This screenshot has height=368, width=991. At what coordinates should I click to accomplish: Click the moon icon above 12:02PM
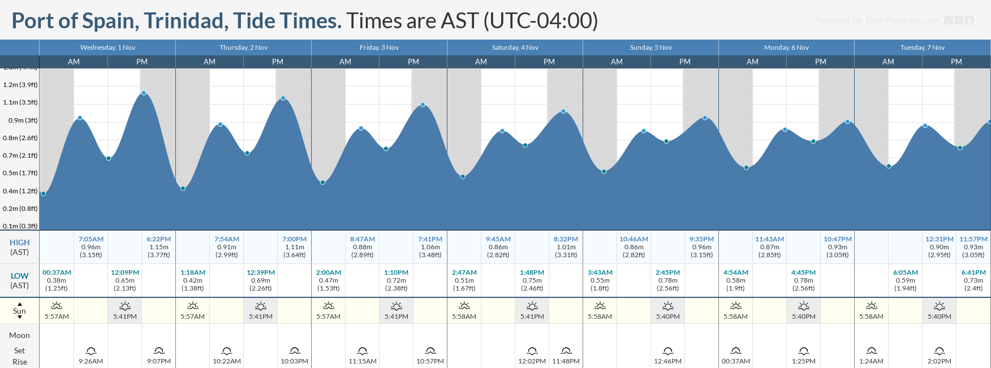pos(532,351)
